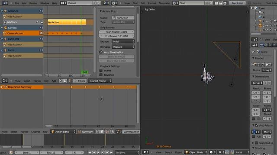This screenshot has width=277, height=155.
Task: Toggle visibility eye of Camera in outliner
Action: (267, 25)
